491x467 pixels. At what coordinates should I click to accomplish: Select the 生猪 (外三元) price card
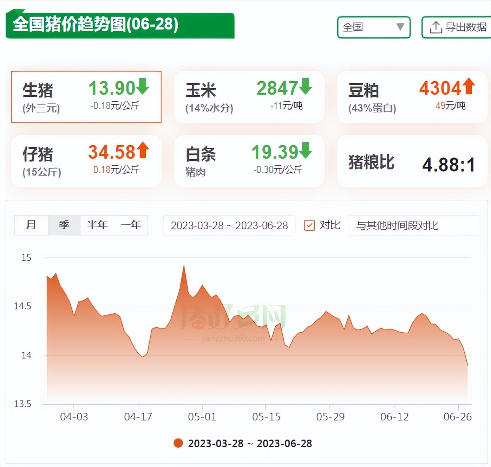coord(86,97)
